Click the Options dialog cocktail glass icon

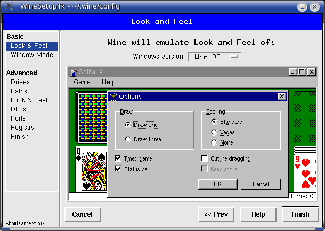point(113,97)
